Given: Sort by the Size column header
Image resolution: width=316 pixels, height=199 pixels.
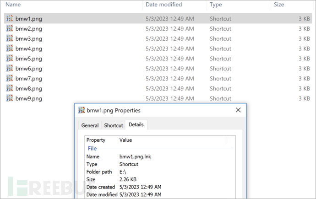Looking at the screenshot, I should [x=278, y=5].
